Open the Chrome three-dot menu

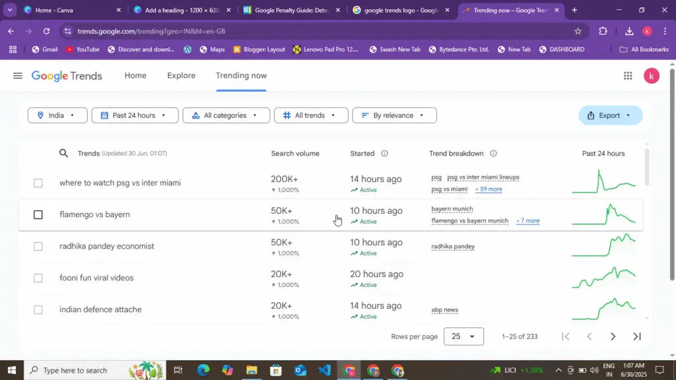[x=665, y=31]
